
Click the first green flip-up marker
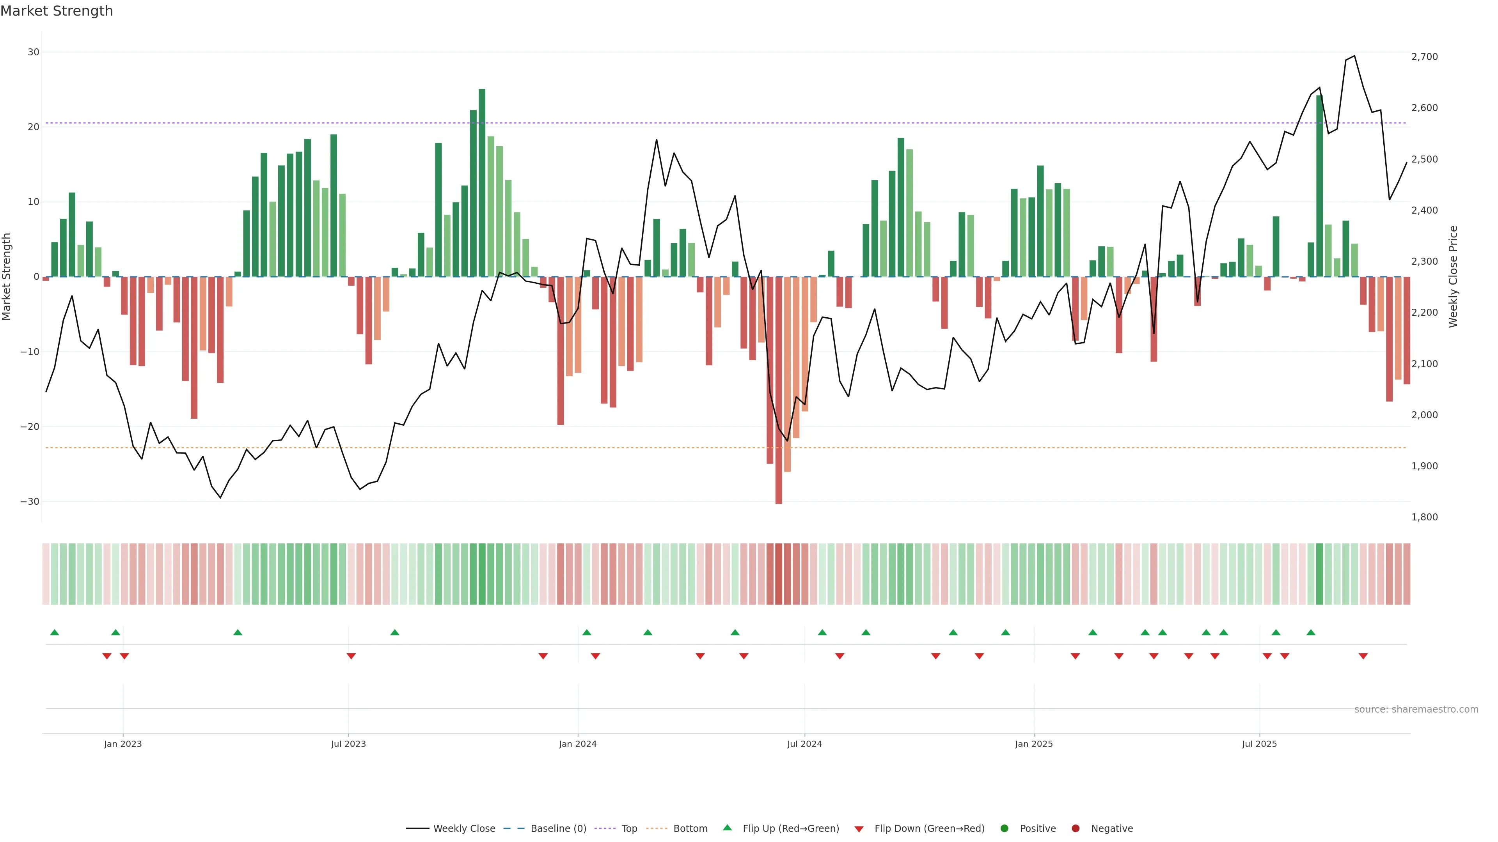[55, 632]
